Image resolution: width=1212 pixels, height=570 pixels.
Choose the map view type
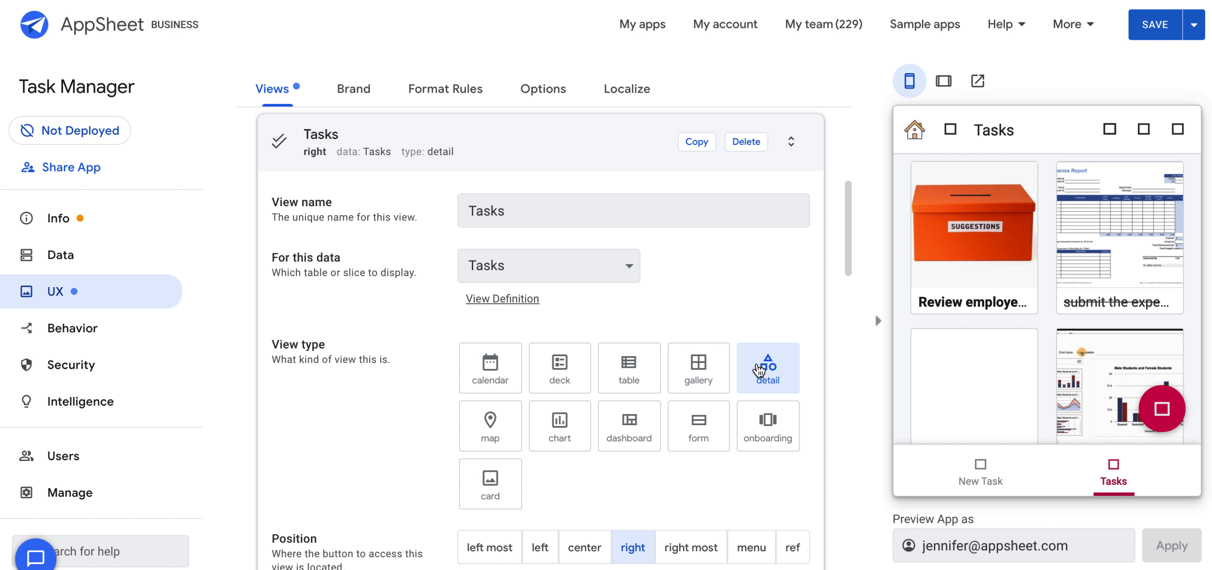click(x=490, y=426)
